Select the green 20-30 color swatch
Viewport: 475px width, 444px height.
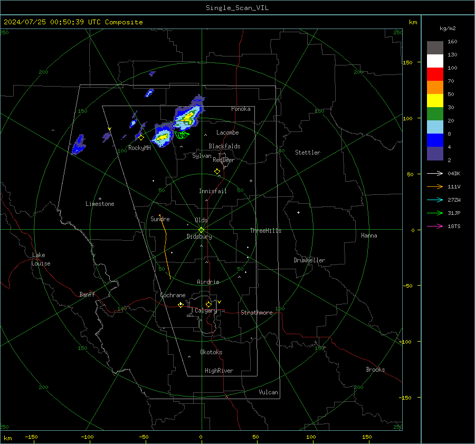point(435,114)
